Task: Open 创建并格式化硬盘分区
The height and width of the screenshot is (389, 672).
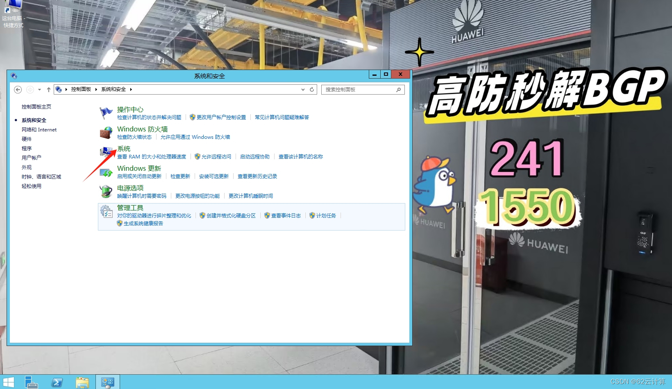Action: [231, 215]
